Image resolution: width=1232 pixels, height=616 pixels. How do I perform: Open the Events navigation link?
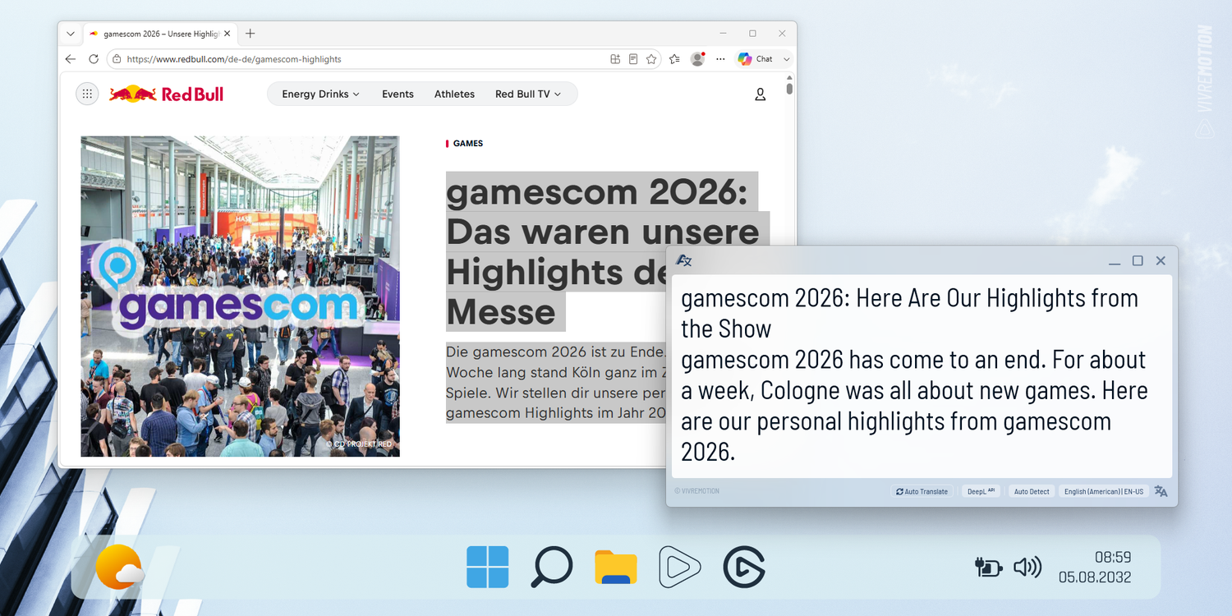[398, 94]
